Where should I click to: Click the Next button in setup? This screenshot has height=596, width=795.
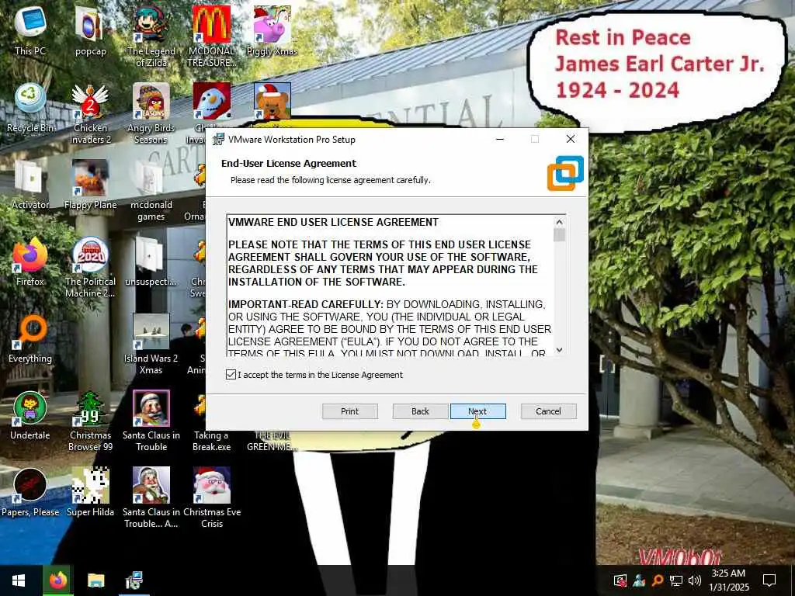477,411
